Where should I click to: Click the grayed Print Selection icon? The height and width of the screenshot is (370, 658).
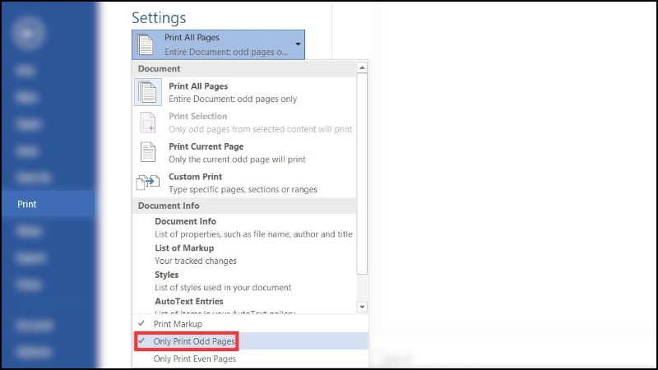click(x=148, y=123)
